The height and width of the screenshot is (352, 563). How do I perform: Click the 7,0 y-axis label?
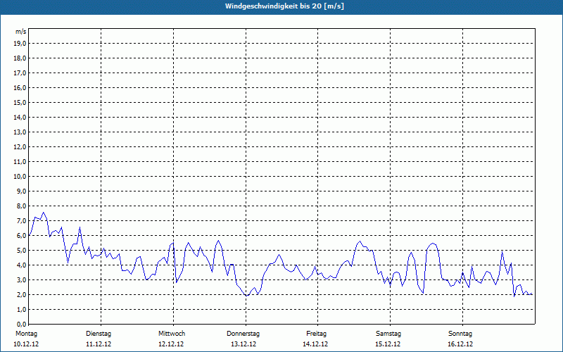point(21,220)
